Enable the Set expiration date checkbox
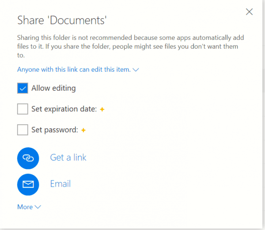 23,109
